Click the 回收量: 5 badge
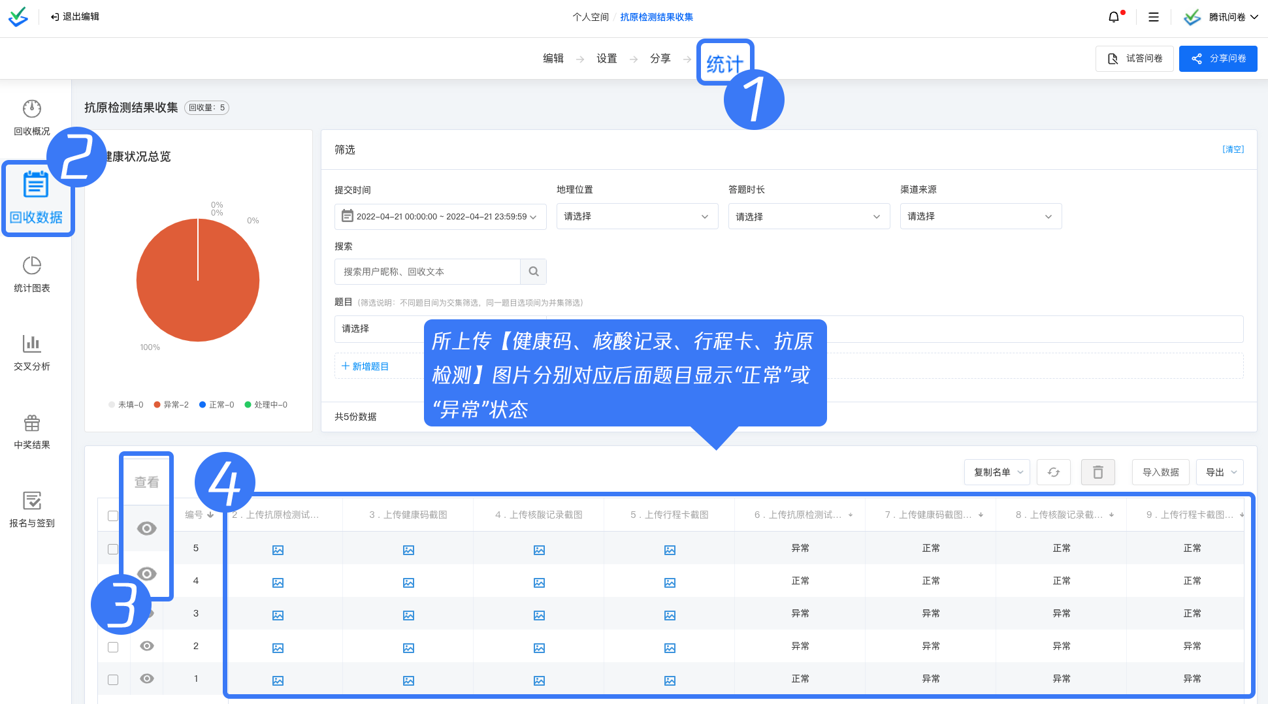 point(206,108)
